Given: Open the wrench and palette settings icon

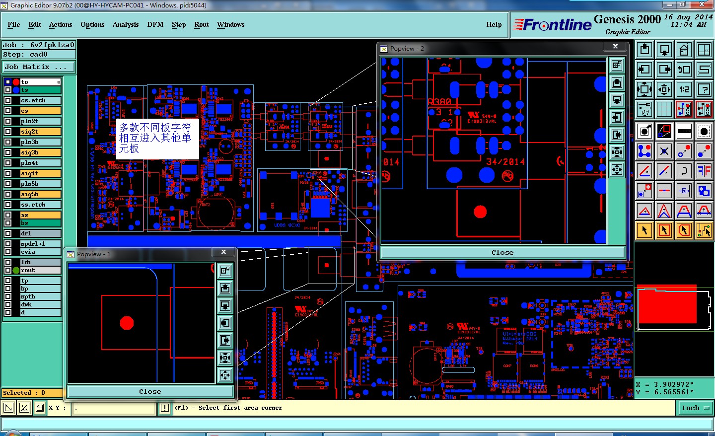Looking at the screenshot, I should [x=644, y=109].
